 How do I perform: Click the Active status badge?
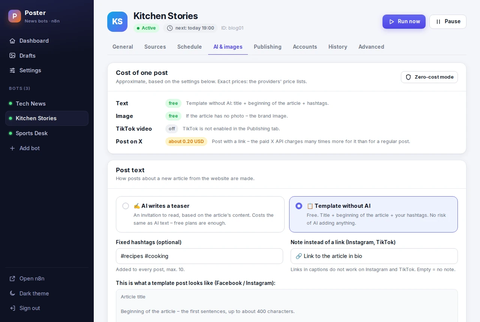tap(146, 28)
